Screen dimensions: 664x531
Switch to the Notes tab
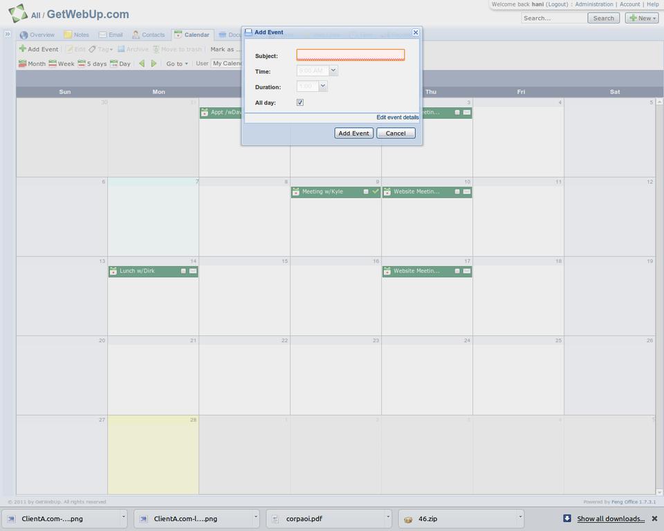(76, 35)
